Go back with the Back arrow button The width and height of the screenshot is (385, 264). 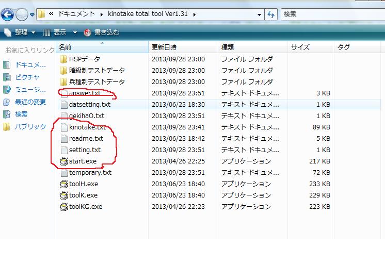coord(7,15)
